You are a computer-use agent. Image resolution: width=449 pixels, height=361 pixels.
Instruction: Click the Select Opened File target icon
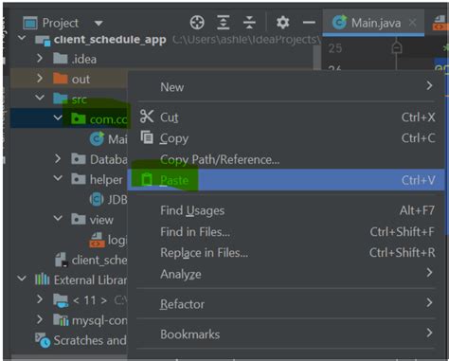click(197, 23)
